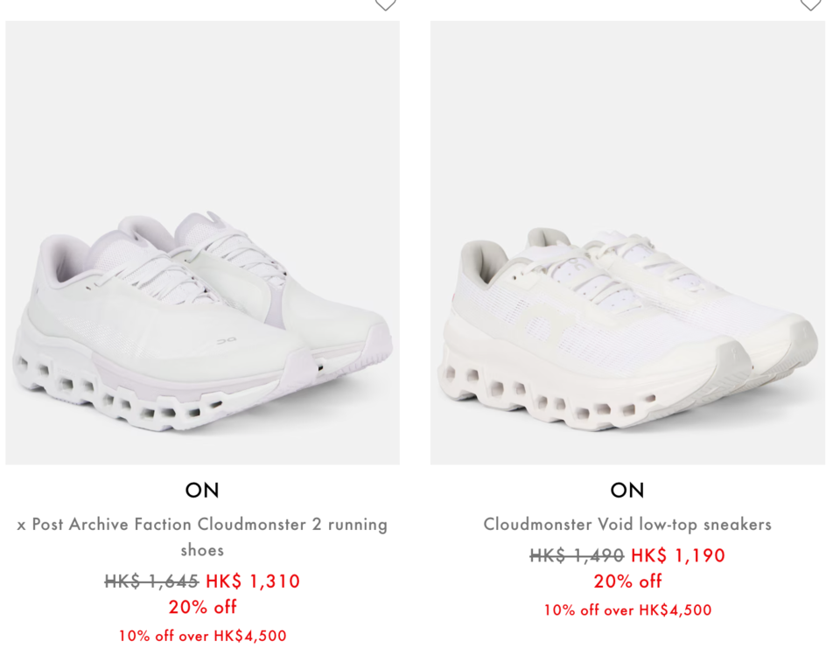Image resolution: width=840 pixels, height=655 pixels.
Task: Click ON brand name above Cloudmonster Void
Action: pyautogui.click(x=627, y=490)
